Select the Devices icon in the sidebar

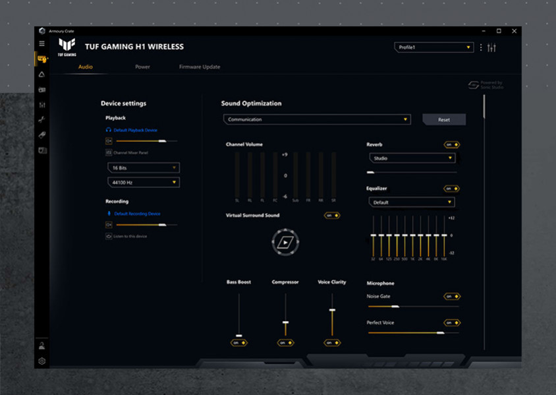[42, 59]
